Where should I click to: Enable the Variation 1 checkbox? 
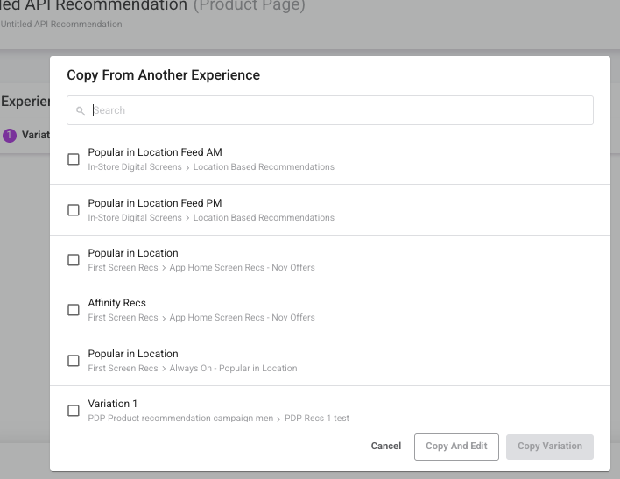point(74,411)
